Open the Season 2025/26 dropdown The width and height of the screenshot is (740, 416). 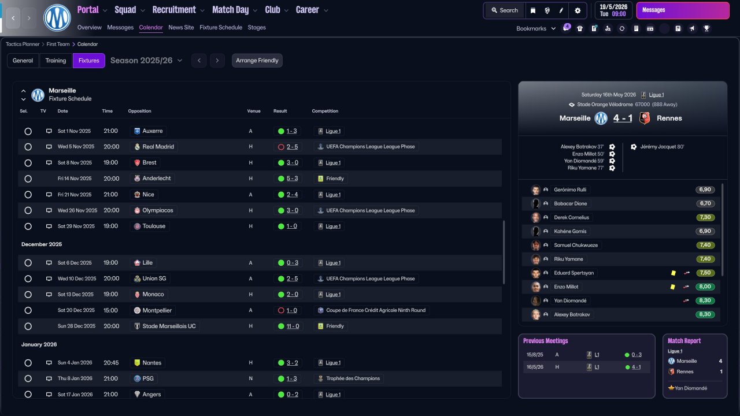[146, 61]
